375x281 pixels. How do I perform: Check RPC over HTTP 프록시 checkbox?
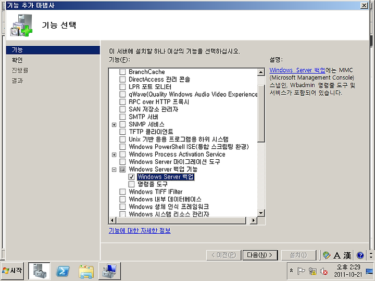tap(122, 101)
